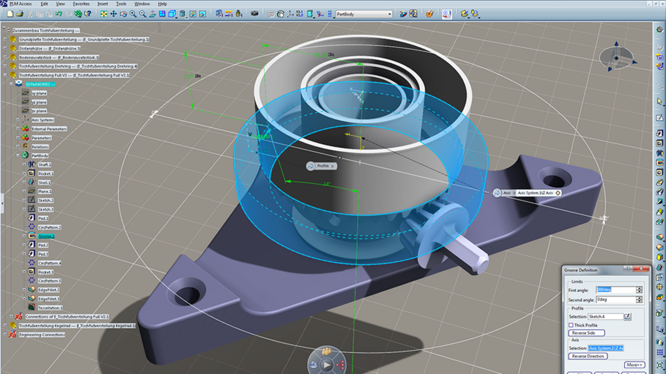The width and height of the screenshot is (666, 374).
Task: Enable the Thick Profile checkbox
Action: pyautogui.click(x=571, y=325)
